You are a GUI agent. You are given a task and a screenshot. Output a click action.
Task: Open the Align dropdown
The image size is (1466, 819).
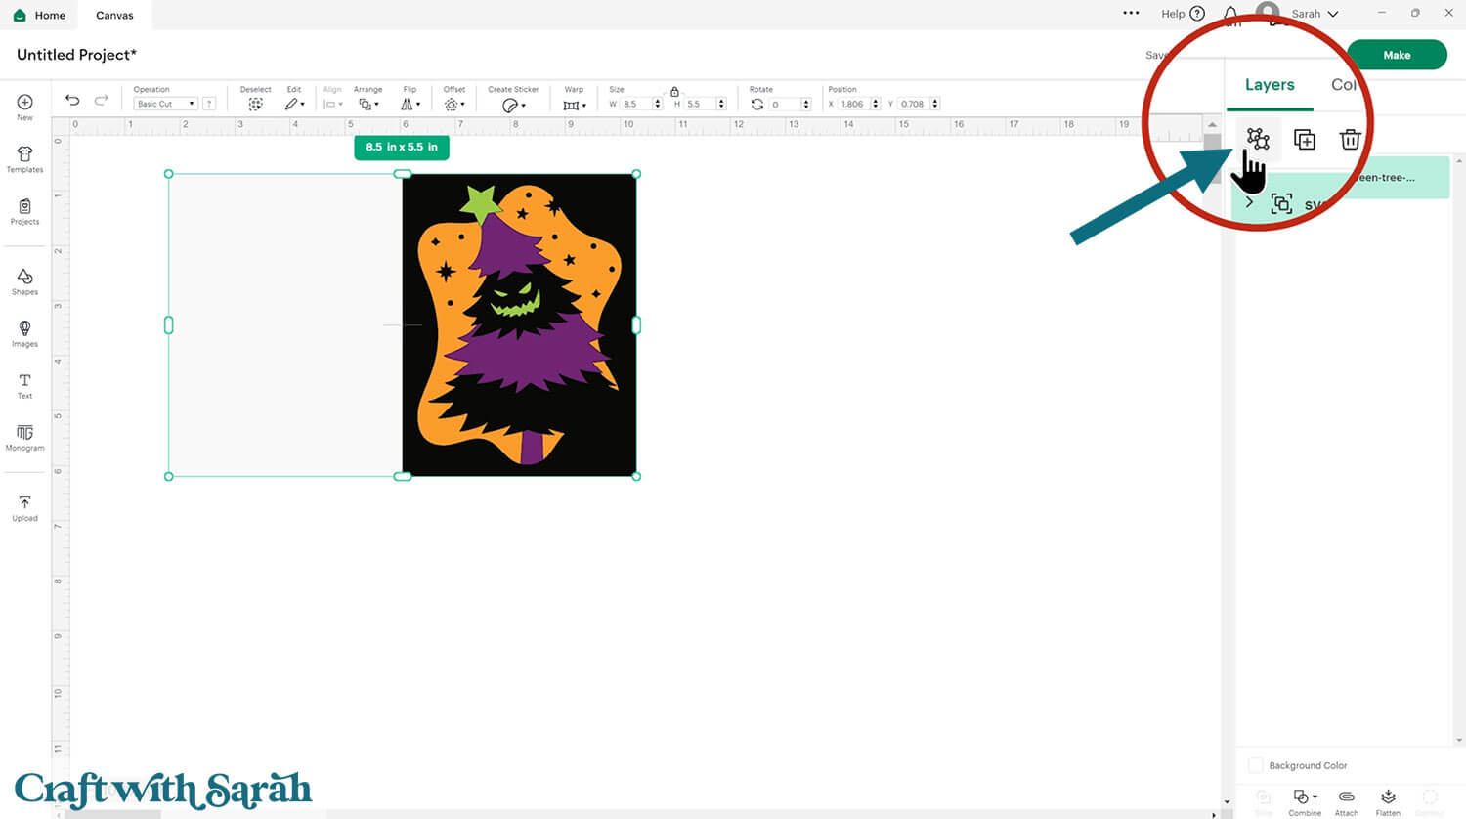[333, 104]
